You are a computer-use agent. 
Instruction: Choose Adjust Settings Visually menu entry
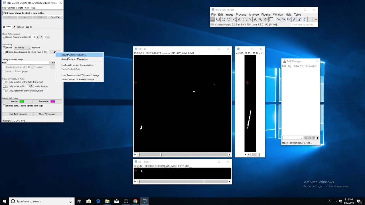(x=79, y=55)
